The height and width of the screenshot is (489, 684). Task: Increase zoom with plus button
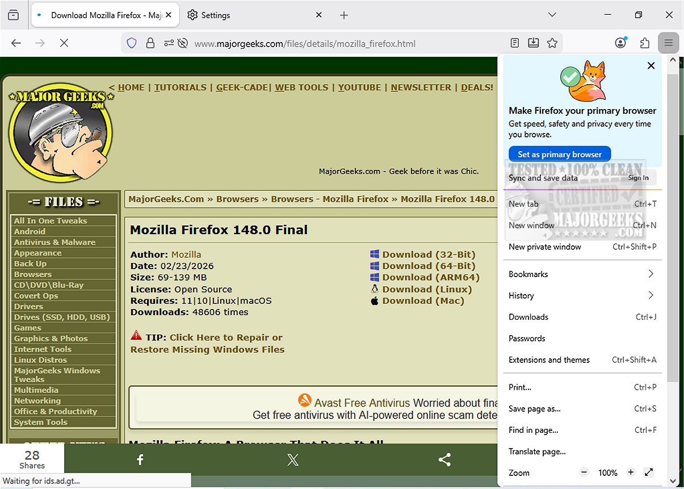(x=631, y=473)
